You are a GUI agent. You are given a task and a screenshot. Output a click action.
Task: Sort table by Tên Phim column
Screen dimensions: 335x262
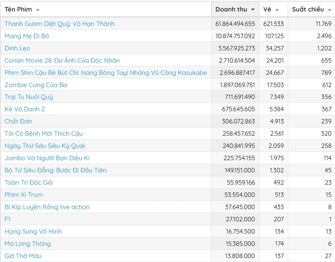[x=18, y=9]
